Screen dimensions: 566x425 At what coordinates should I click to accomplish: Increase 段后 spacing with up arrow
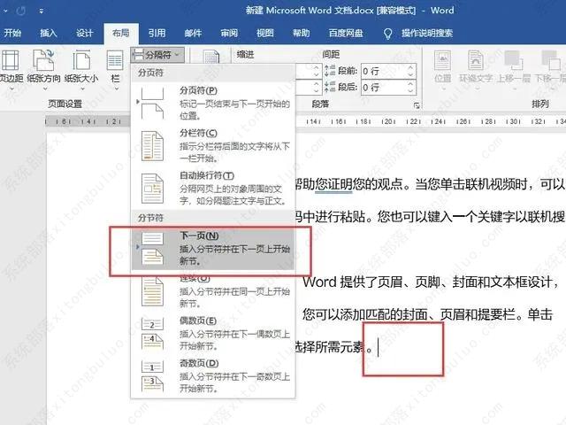point(410,84)
